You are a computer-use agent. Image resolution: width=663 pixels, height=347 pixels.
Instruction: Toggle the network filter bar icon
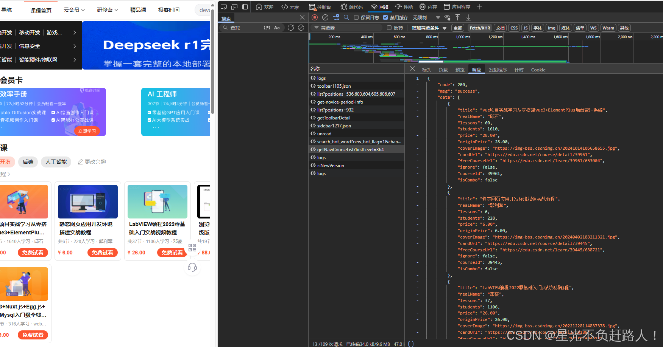point(336,17)
